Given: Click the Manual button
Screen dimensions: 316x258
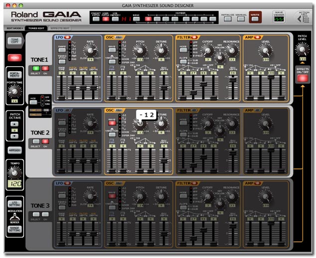Looking at the screenshot, I should coord(241,19).
